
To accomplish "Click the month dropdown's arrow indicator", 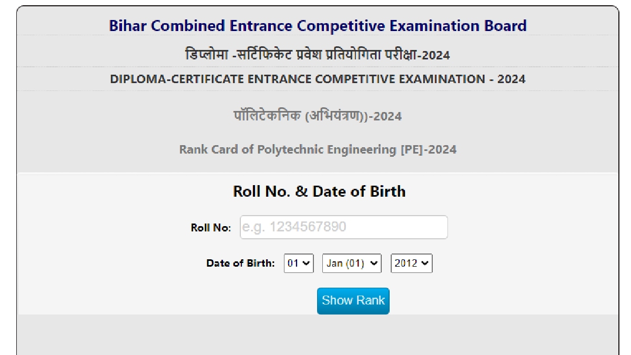I will (374, 263).
